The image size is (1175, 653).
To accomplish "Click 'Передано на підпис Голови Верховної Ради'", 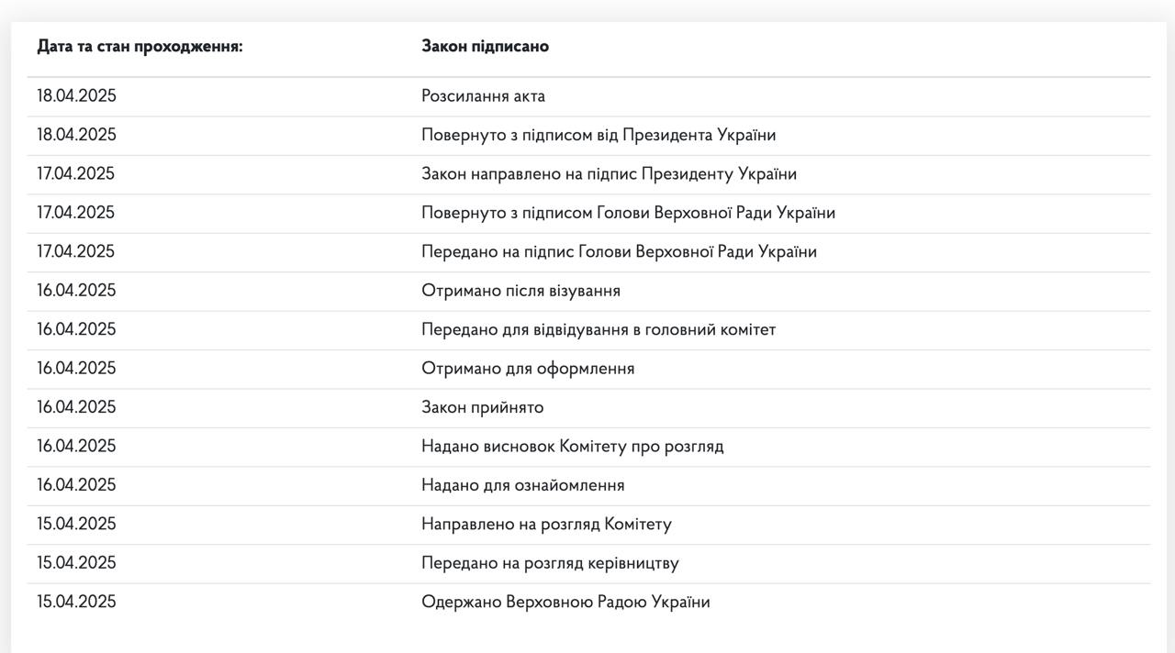I will pos(619,251).
